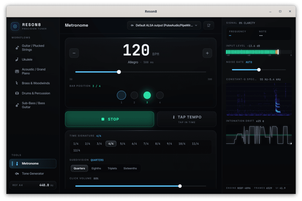Screen dimensions: 302x201
Task: Choose Quarters subdivision
Action: (x=79, y=168)
